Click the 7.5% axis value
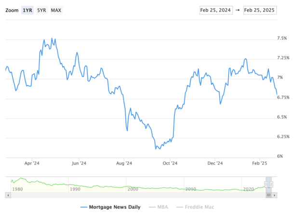Viewport: 294px width, 213px height. click(x=282, y=38)
